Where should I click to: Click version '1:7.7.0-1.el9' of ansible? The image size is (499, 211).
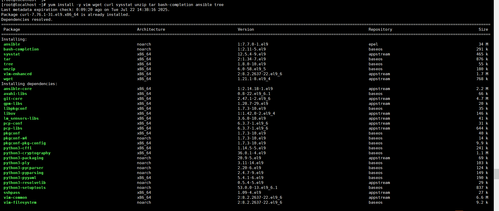[253, 44]
